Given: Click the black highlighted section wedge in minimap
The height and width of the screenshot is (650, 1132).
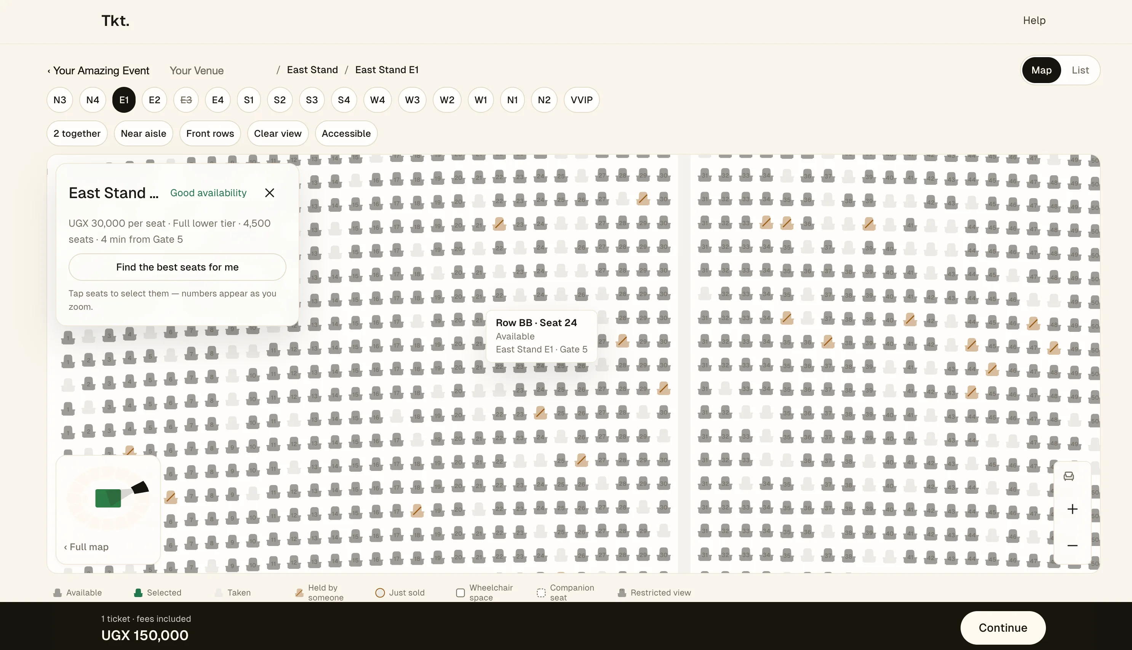Looking at the screenshot, I should 140,488.
